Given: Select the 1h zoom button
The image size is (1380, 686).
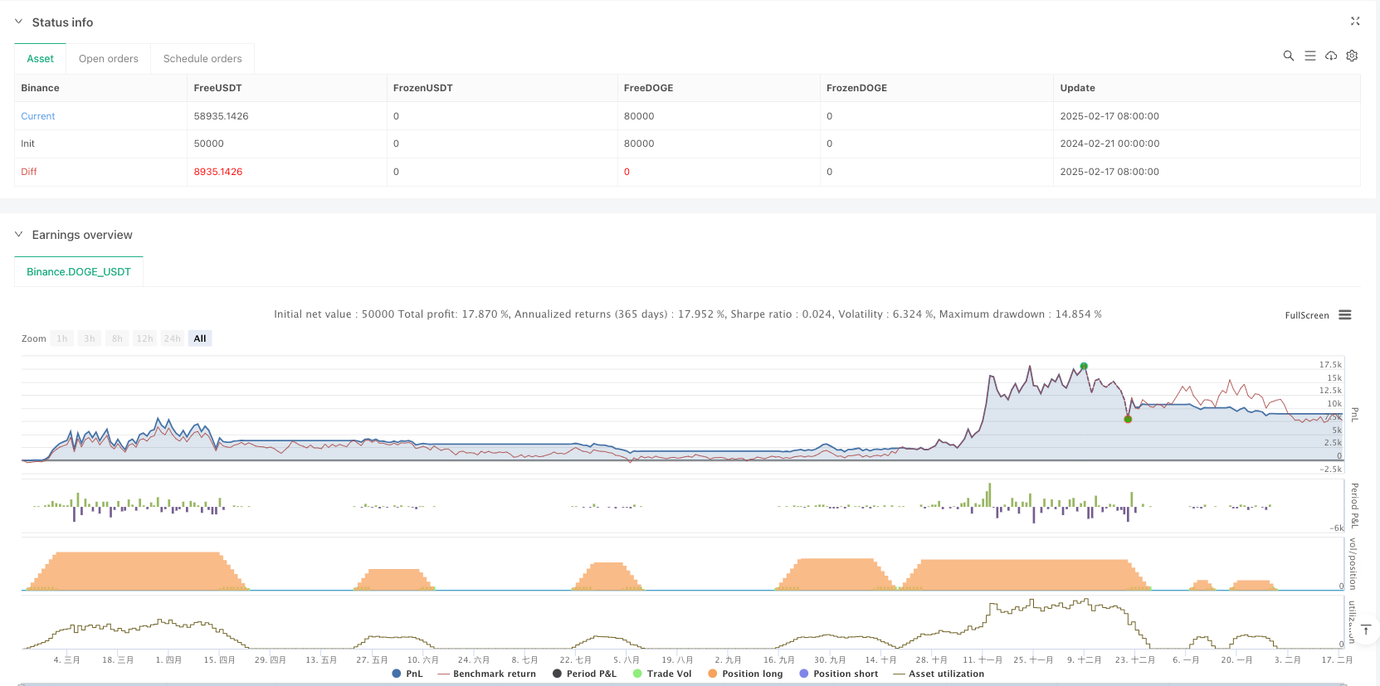Looking at the screenshot, I should [62, 338].
